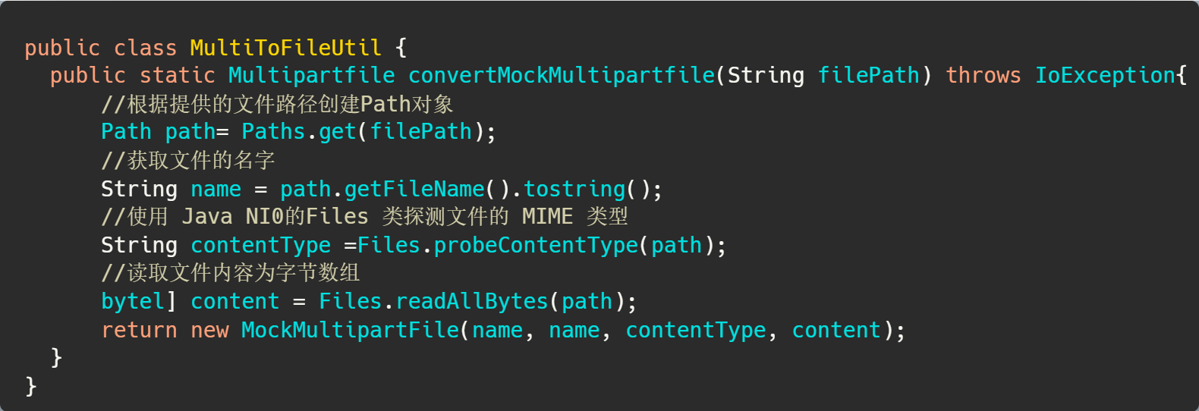The width and height of the screenshot is (1199, 411).
Task: Click the Multipartfile return type
Action: coord(311,75)
